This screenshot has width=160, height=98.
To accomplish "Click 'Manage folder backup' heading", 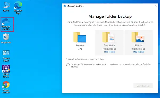I will point(110,16).
